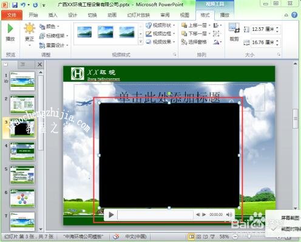Switch to the 切换 ribbon tab

pos(92,15)
